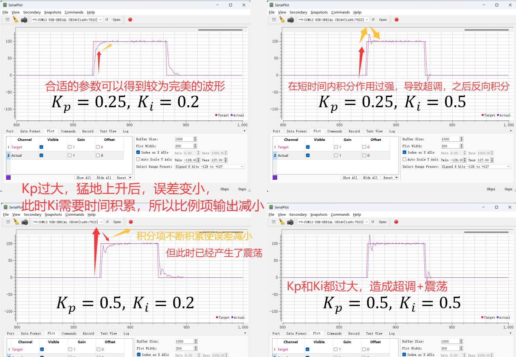Switch to Record tab in bottom-left SerialPlot
The image size is (516, 357).
[x=88, y=334]
